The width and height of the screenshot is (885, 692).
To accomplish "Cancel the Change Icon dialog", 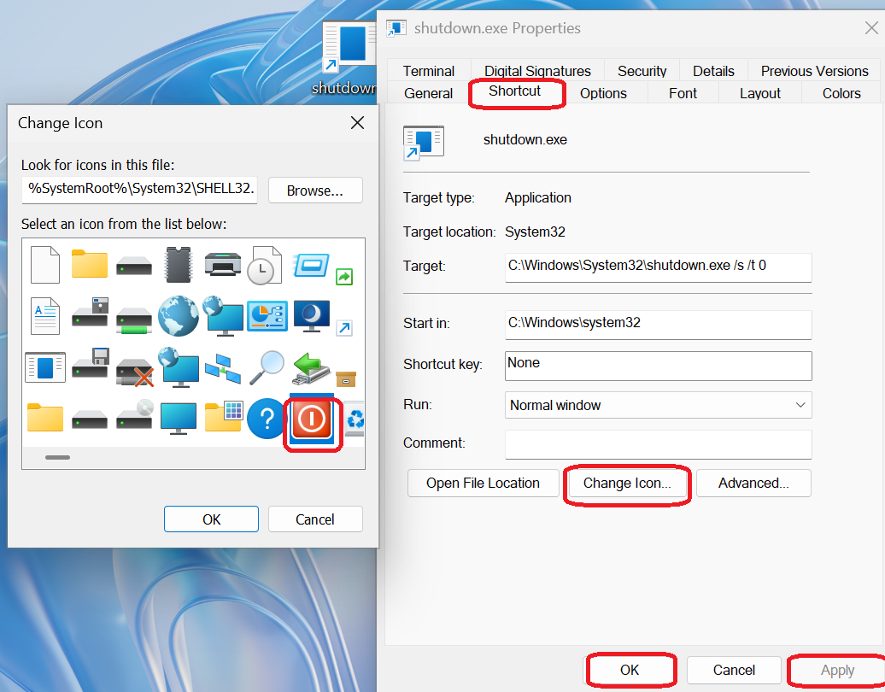I will (x=315, y=519).
